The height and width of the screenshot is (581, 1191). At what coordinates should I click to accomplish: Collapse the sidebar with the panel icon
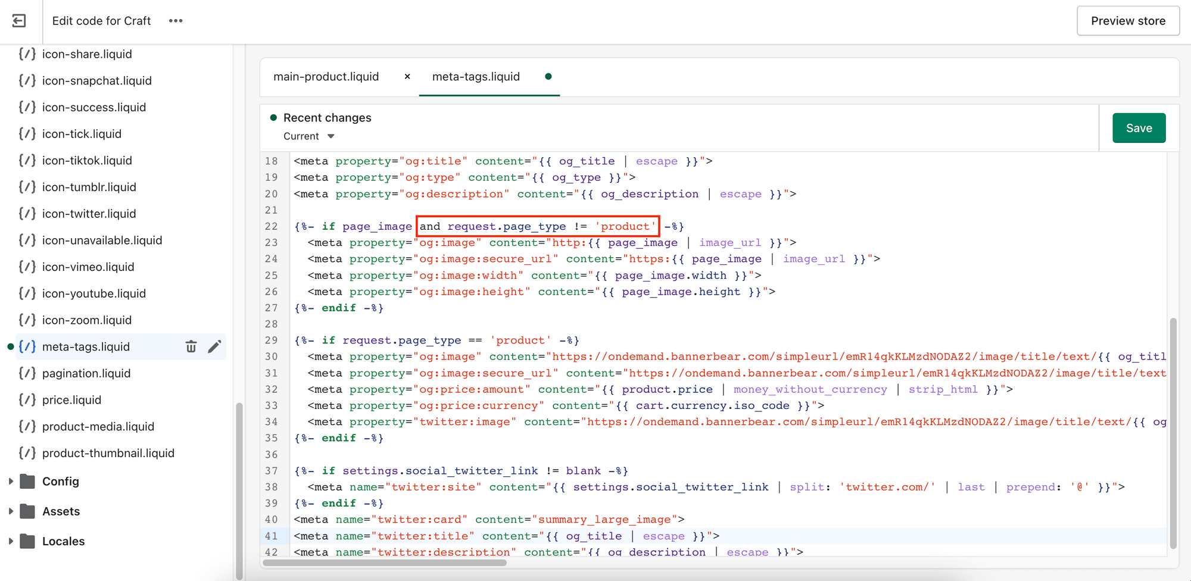point(19,20)
